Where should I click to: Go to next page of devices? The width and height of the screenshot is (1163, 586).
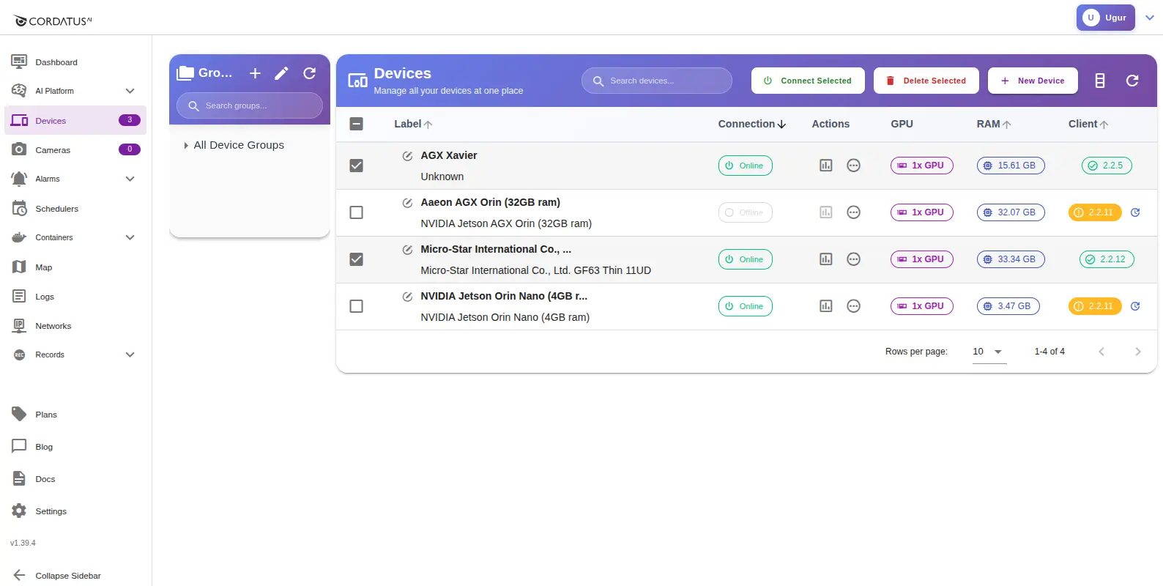(x=1137, y=352)
